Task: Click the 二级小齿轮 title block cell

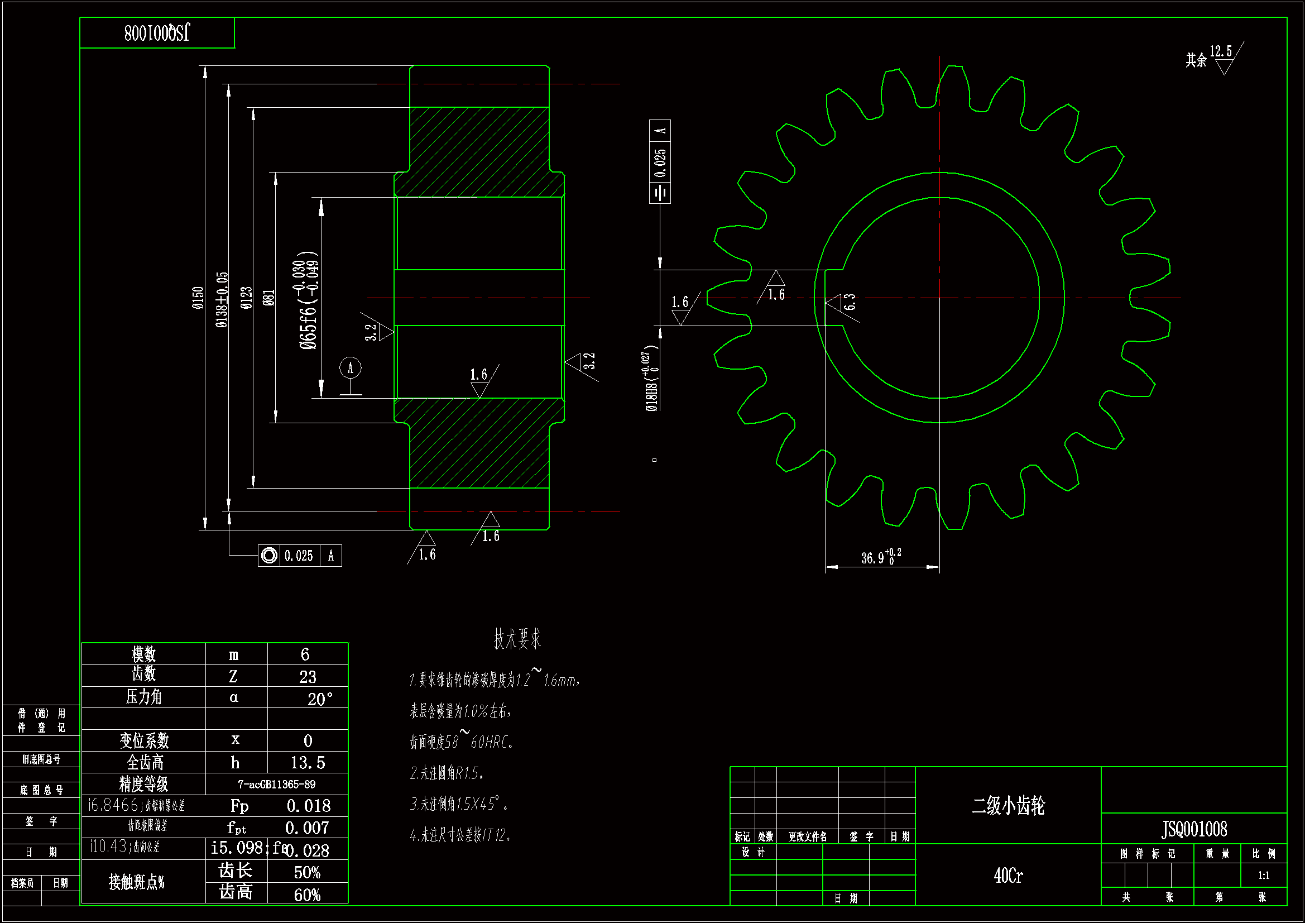Action: click(1007, 806)
